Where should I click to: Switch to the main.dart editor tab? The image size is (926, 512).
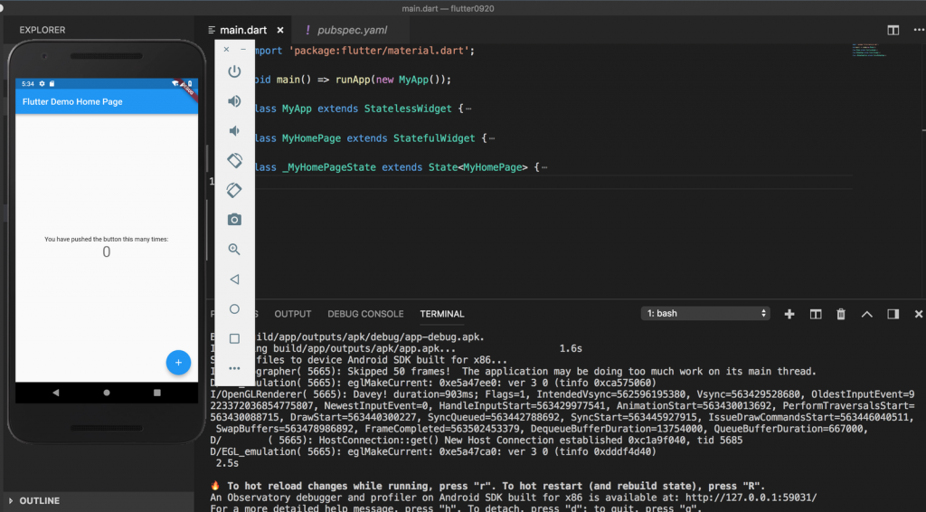pyautogui.click(x=242, y=30)
